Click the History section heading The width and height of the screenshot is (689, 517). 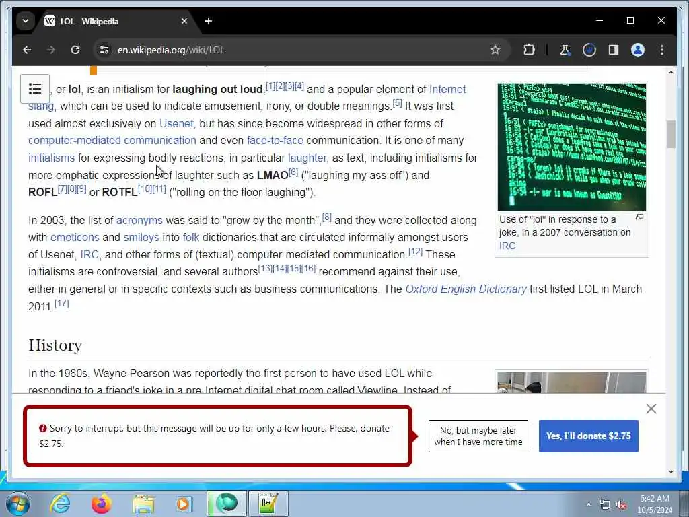[55, 345]
